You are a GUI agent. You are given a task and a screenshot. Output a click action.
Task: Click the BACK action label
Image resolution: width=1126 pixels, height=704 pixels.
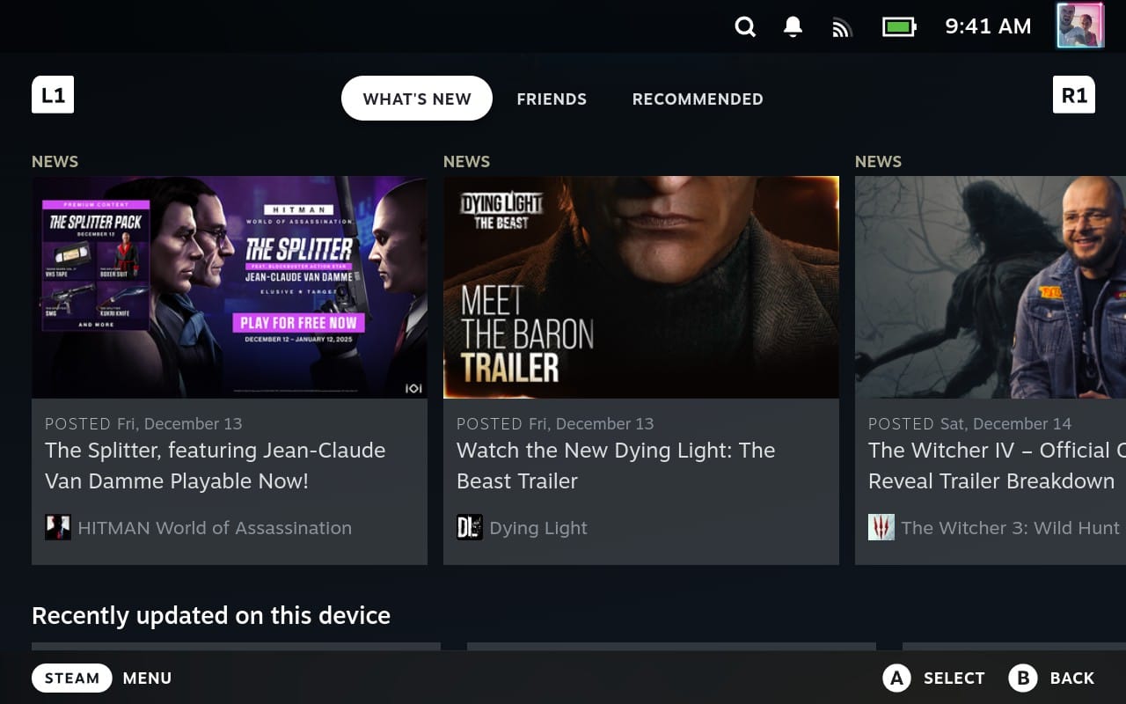1072,678
